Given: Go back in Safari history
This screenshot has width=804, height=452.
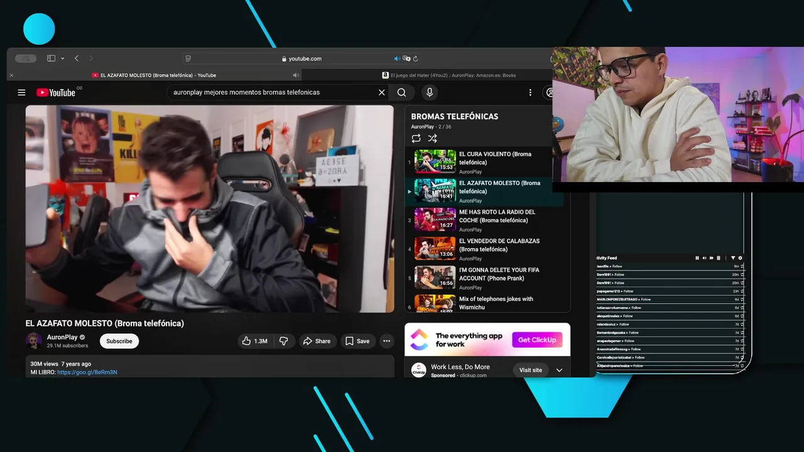Looking at the screenshot, I should 77,58.
